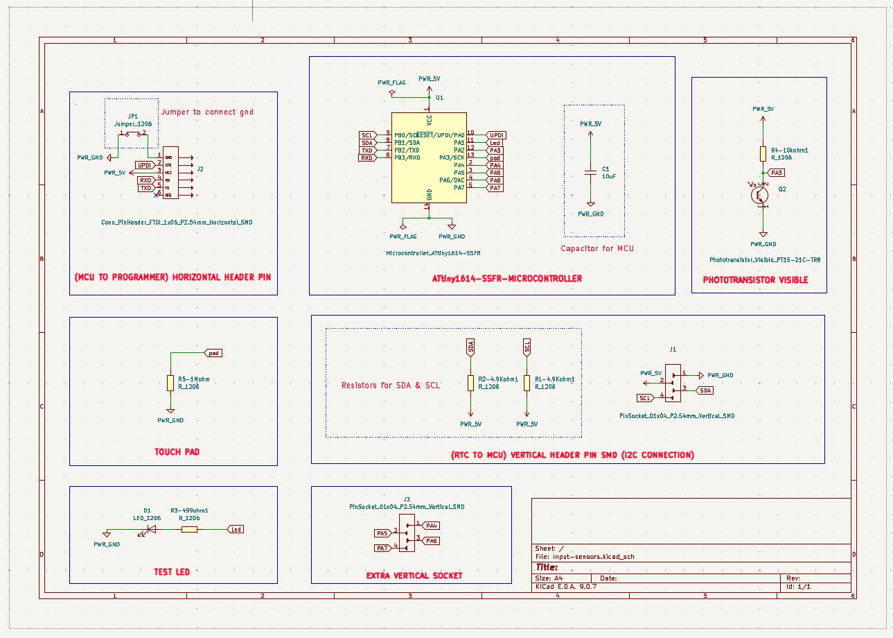This screenshot has height=638, width=893.
Task: Click the TXD label on the J2 header
Action: click(x=145, y=188)
